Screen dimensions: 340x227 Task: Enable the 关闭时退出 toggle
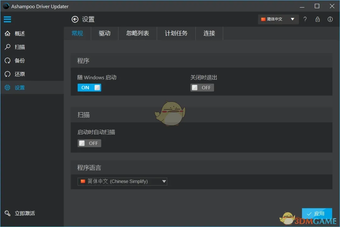pos(202,87)
